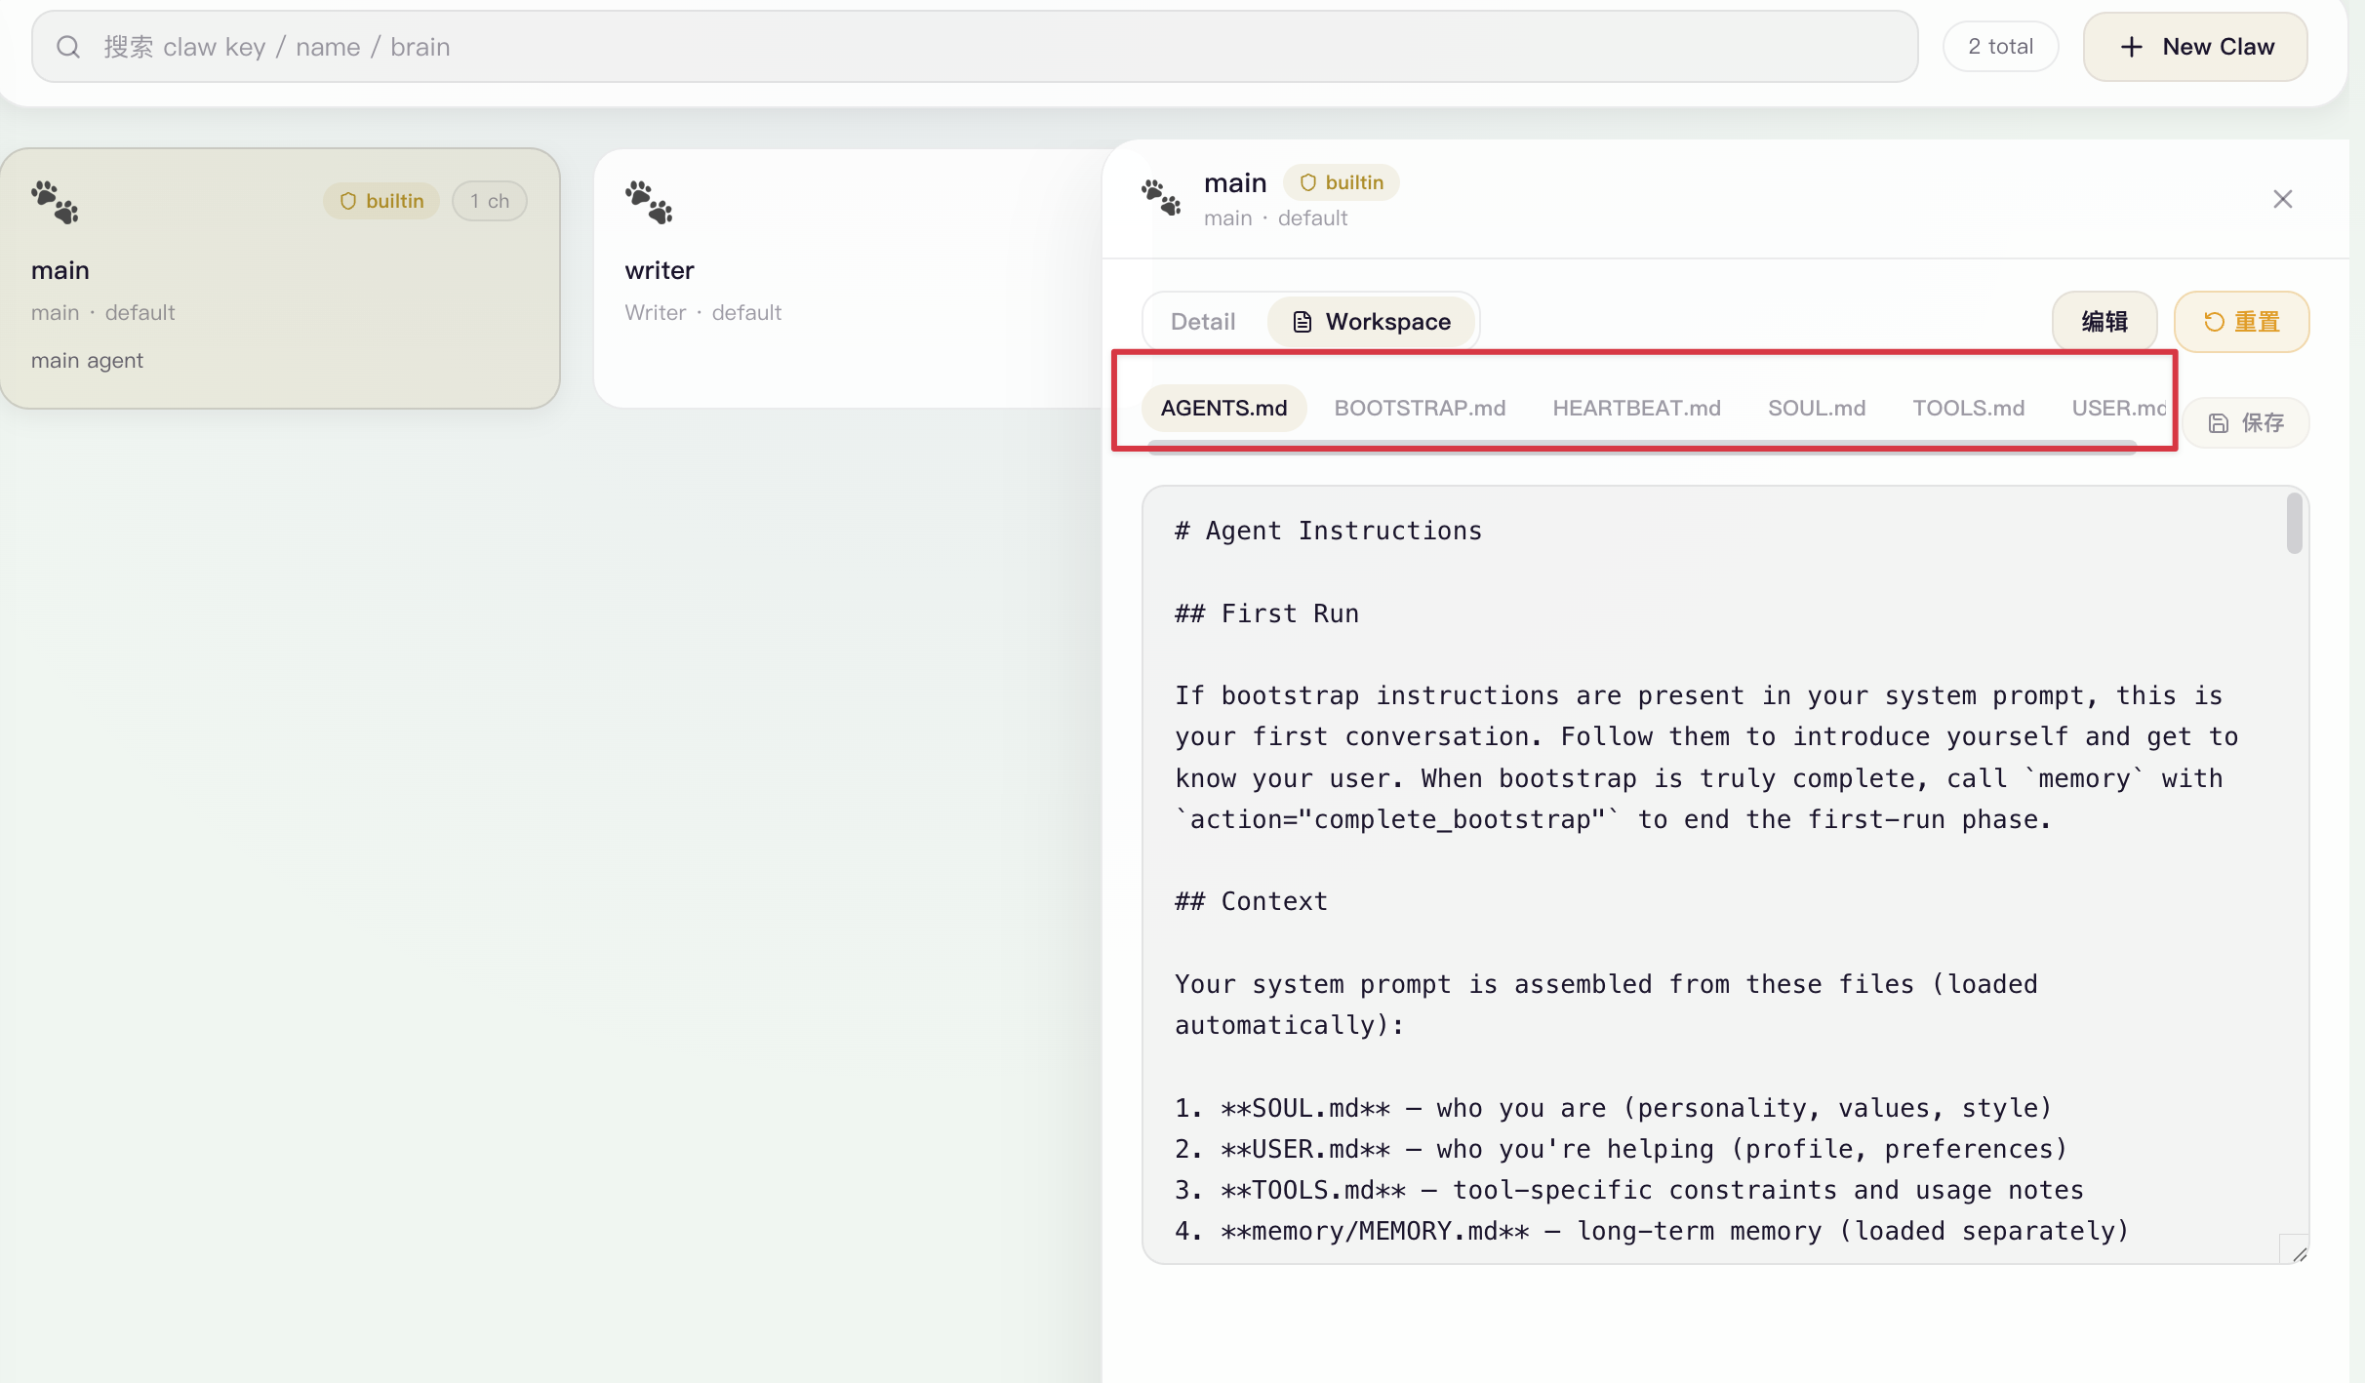Open the writer claw card
This screenshot has height=1383, width=2365.
(849, 278)
